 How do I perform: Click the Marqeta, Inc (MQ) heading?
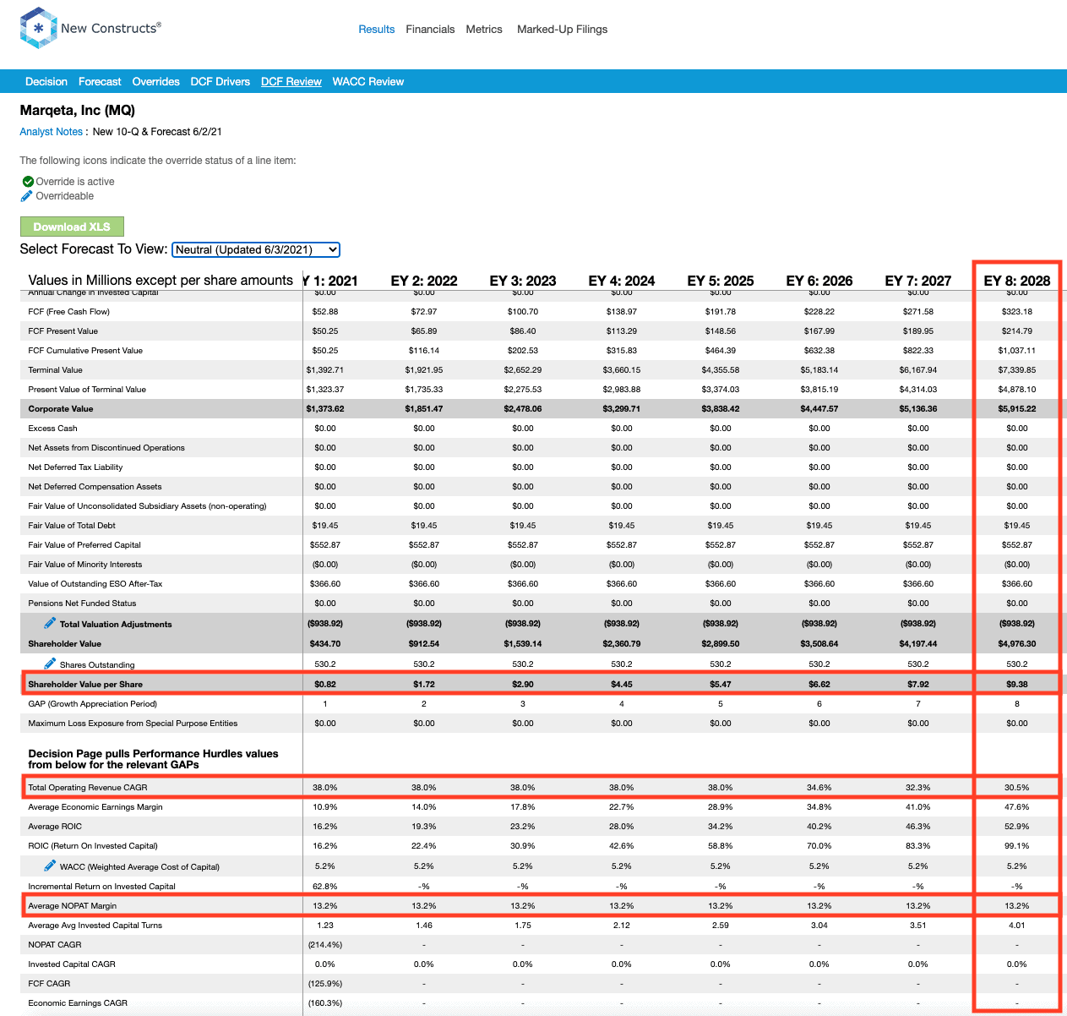tap(78, 110)
